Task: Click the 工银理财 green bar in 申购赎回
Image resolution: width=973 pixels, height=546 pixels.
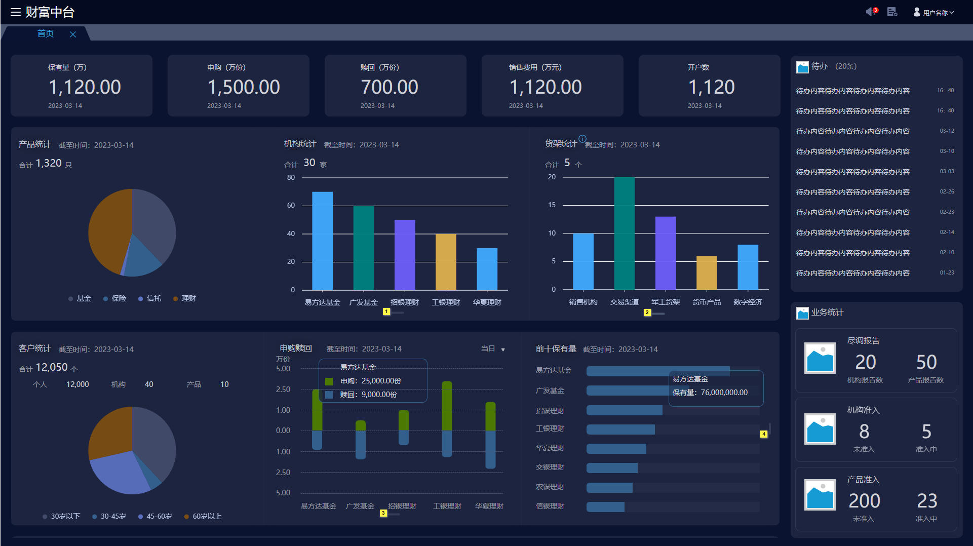Action: [x=447, y=406]
